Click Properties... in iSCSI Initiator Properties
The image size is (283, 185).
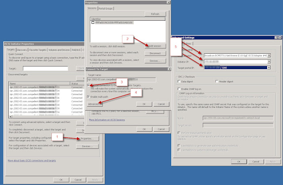(88, 139)
